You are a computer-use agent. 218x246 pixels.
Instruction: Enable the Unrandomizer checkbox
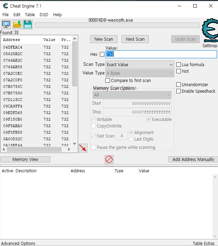[178, 84]
